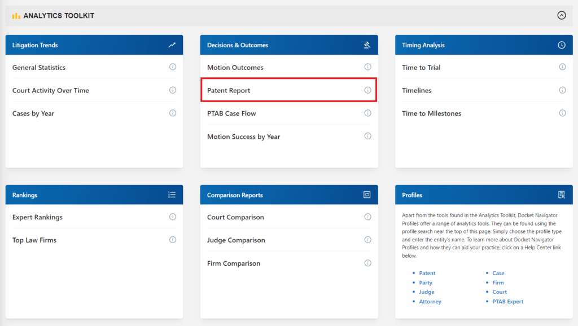Screen dimensions: 578x326
Task: Open Cases by Year report
Action: 33,113
